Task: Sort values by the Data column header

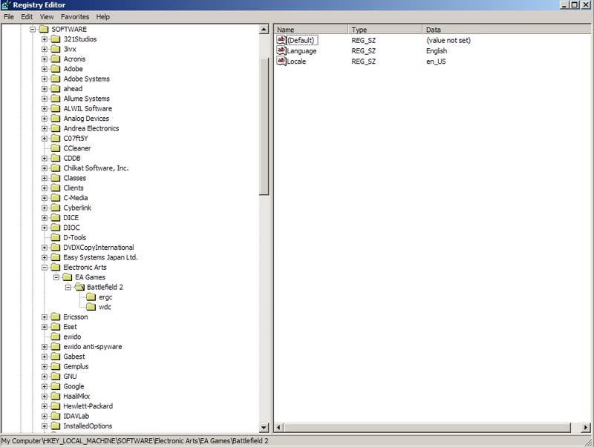Action: point(507,30)
